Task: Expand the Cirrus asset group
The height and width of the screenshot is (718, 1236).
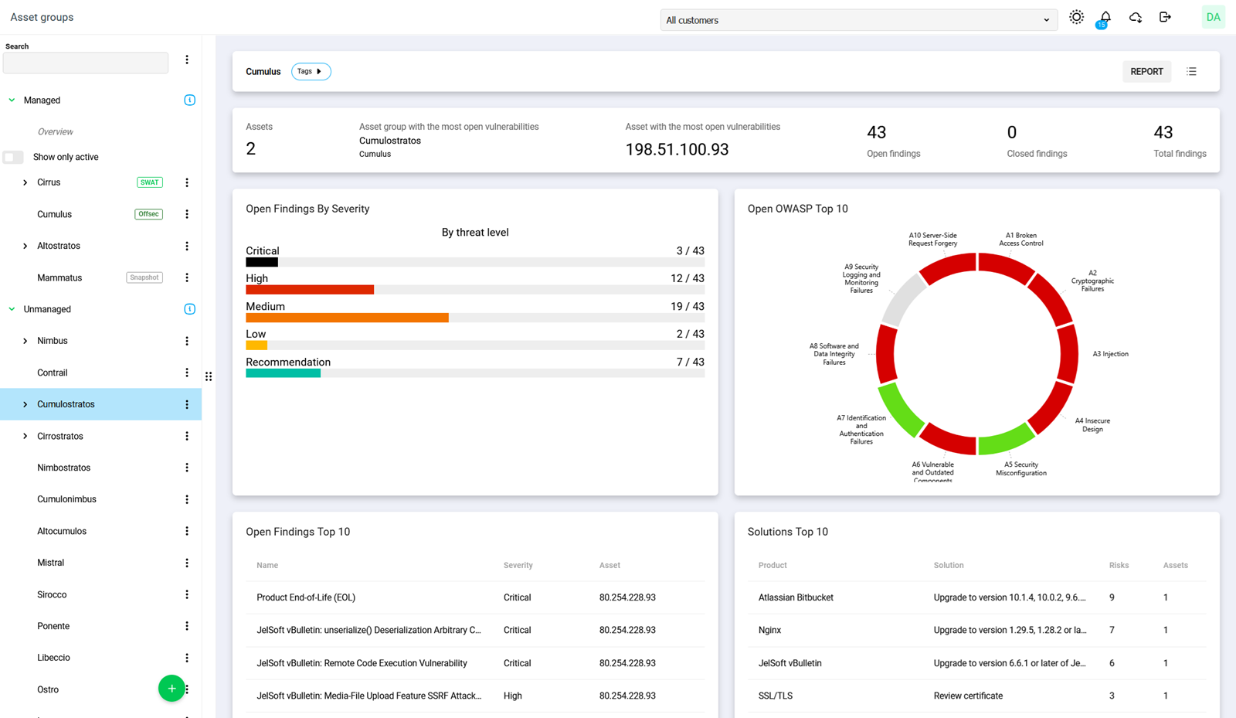Action: (24, 182)
